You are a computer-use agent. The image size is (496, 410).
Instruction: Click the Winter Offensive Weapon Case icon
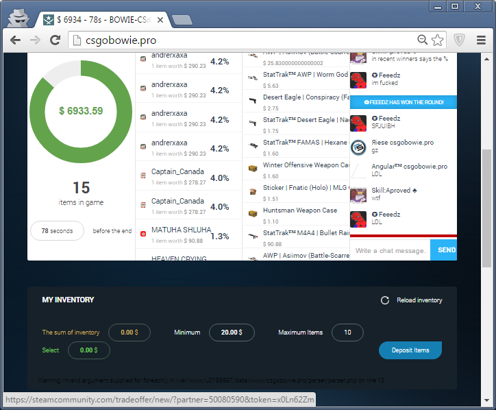(x=253, y=168)
